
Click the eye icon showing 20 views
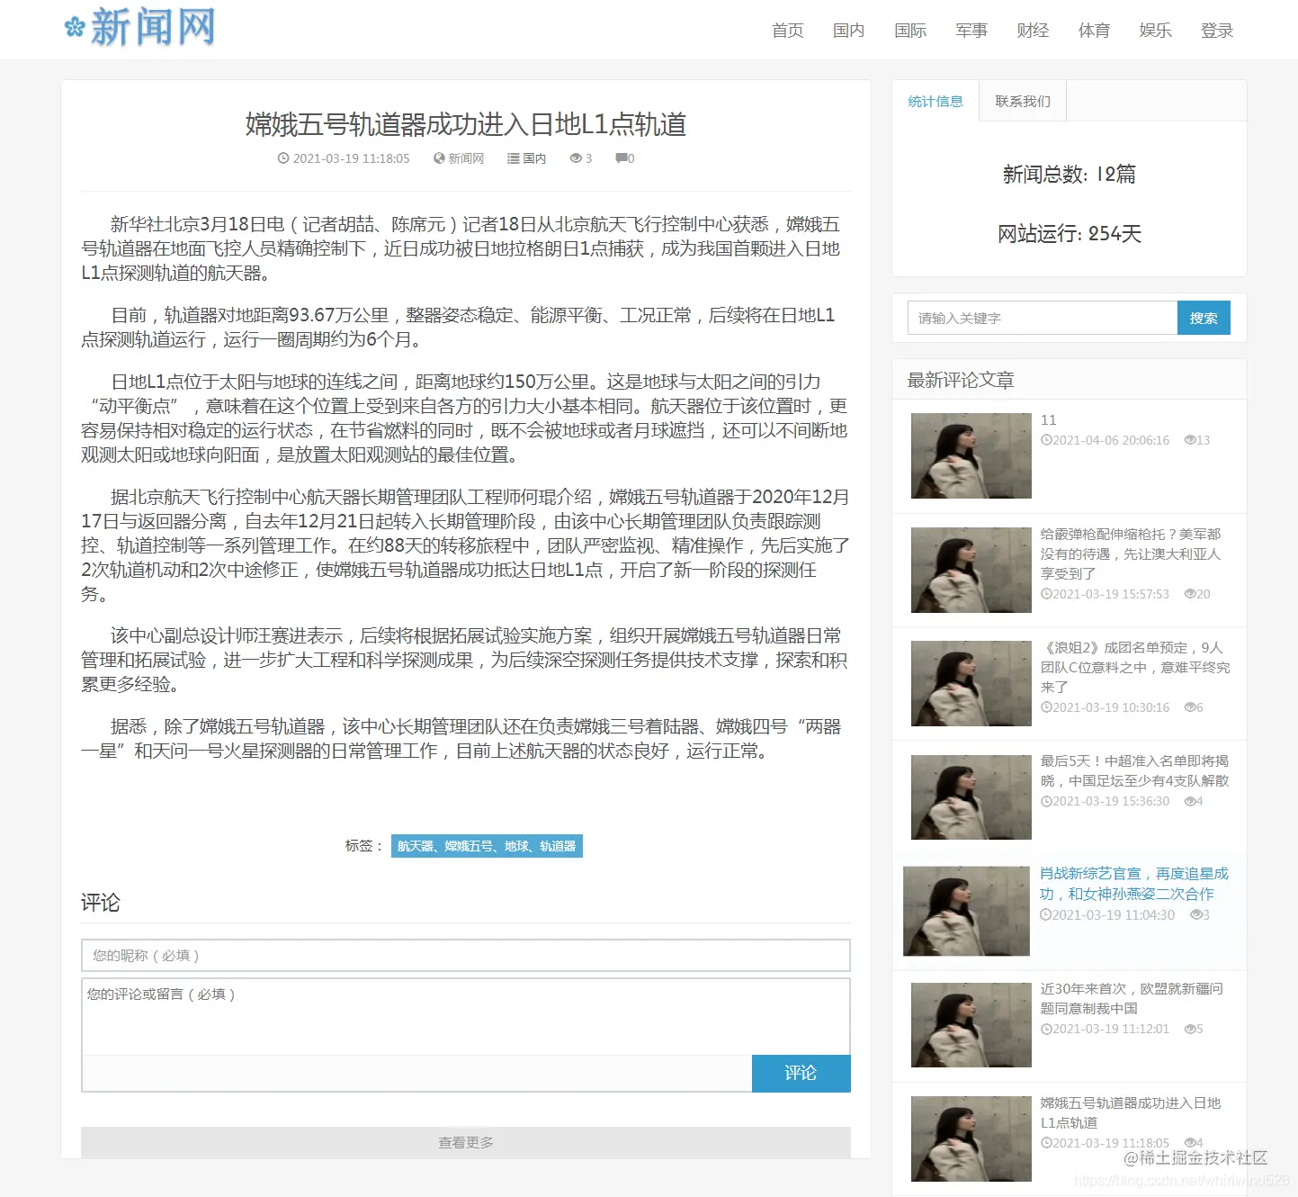(x=1190, y=594)
